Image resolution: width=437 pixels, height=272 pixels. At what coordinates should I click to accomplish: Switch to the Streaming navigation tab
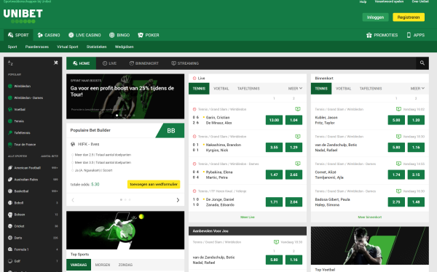pyautogui.click(x=185, y=63)
